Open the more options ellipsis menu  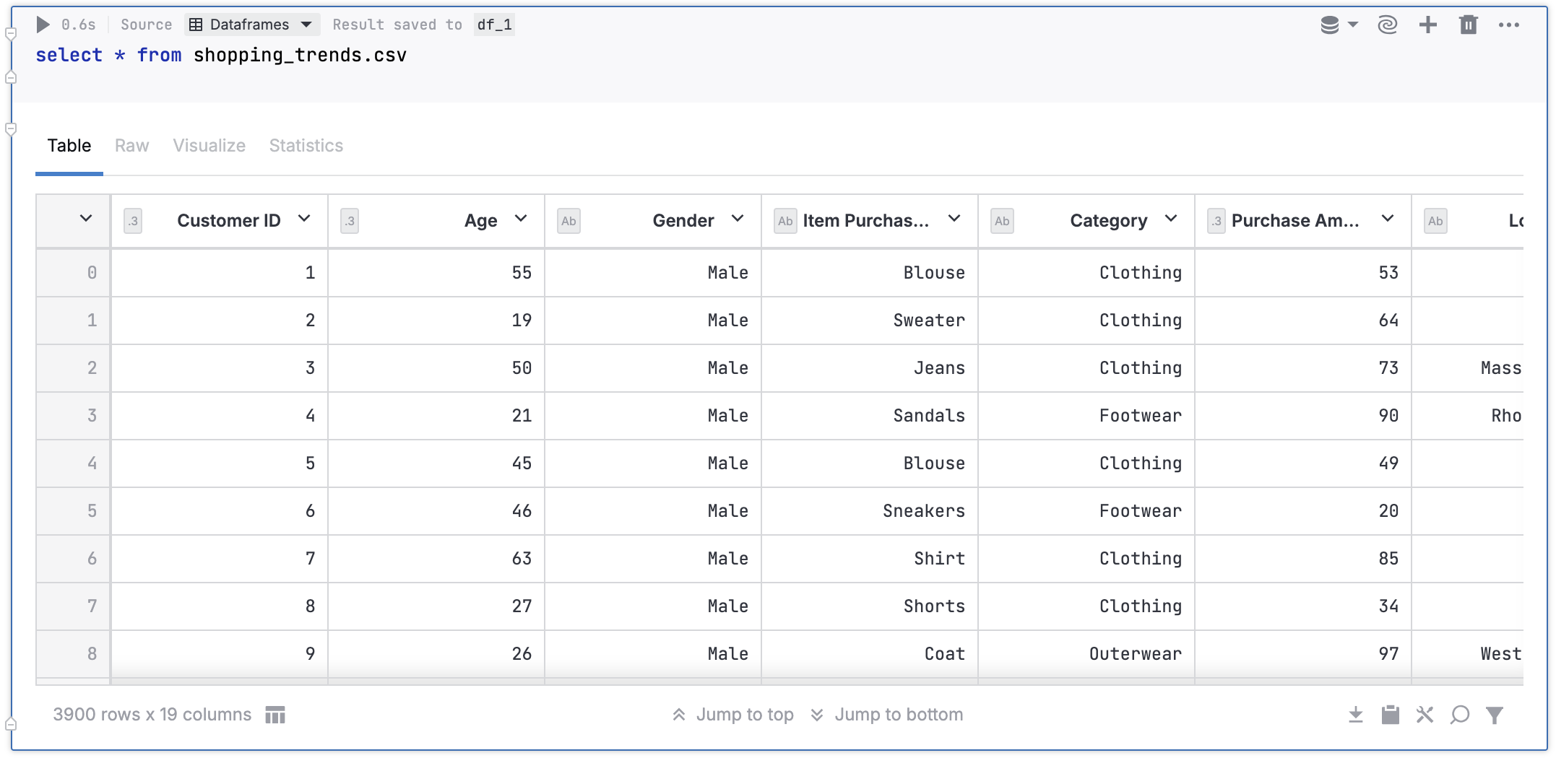(1508, 25)
